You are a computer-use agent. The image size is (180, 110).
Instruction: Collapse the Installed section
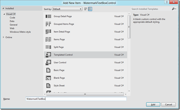pos(3,8)
